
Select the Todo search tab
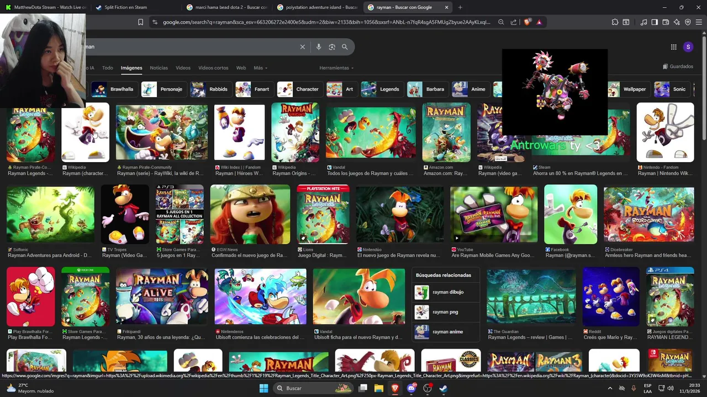[x=108, y=68]
